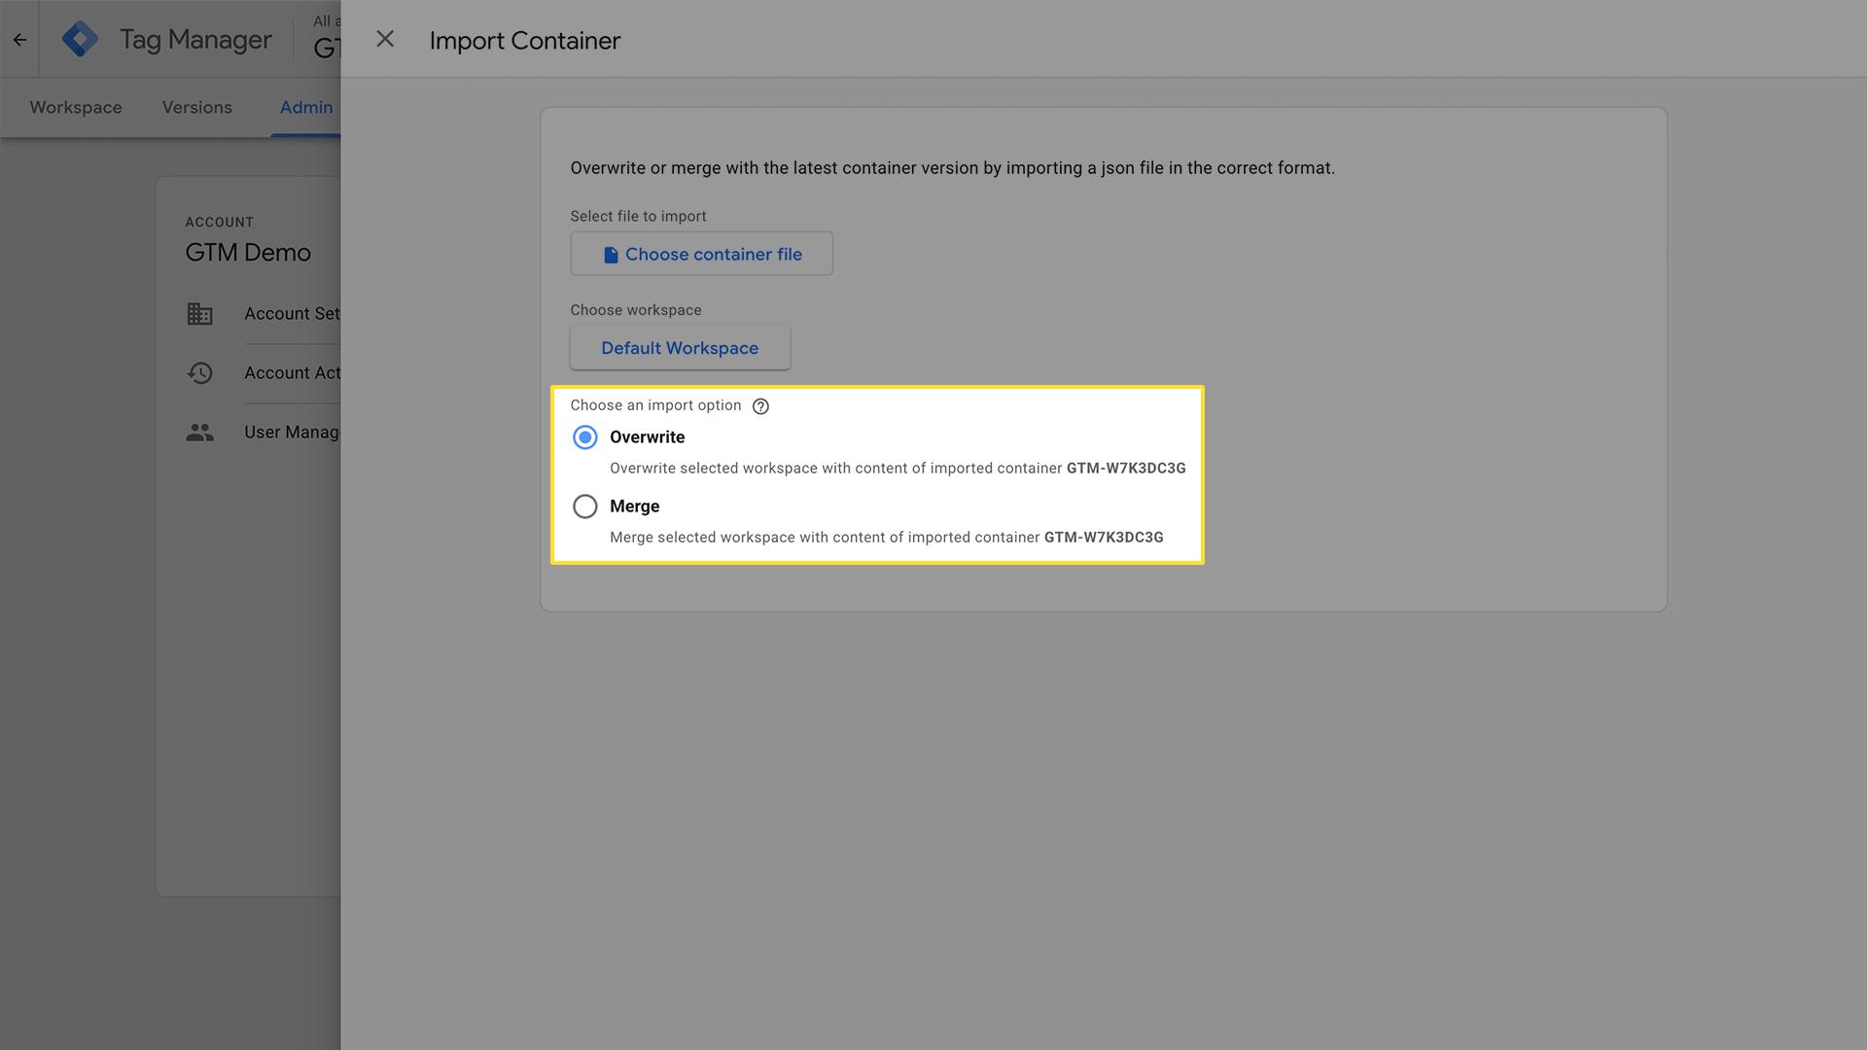Click the Choose container file button

pyautogui.click(x=701, y=254)
